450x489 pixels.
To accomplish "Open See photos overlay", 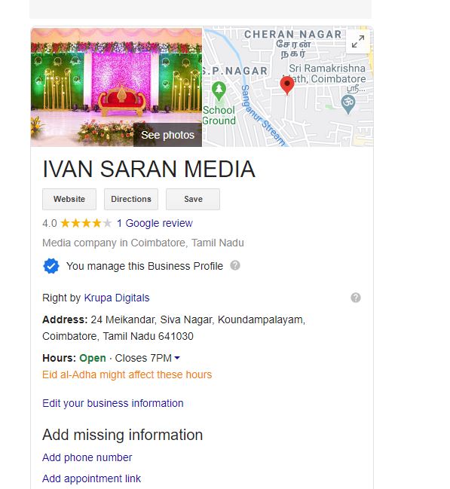I will coord(167,135).
